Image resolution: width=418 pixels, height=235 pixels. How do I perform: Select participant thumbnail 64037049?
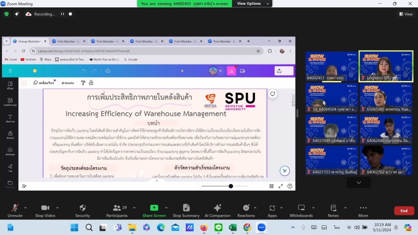click(331, 129)
